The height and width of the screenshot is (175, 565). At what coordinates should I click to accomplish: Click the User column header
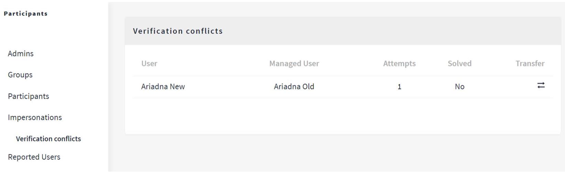click(149, 64)
